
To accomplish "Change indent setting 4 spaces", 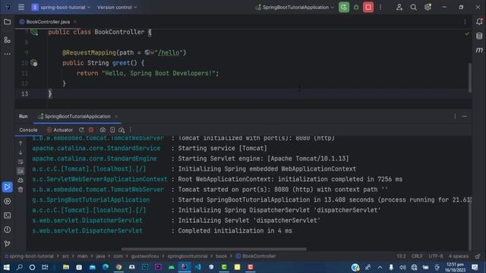I will [459, 256].
